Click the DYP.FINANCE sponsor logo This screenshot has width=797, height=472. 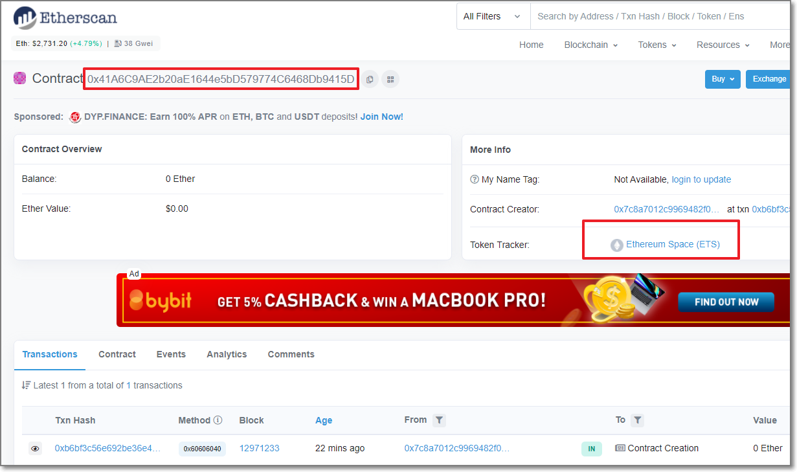tap(75, 117)
